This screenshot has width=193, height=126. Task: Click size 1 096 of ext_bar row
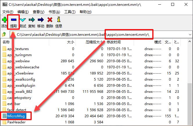[69, 104]
